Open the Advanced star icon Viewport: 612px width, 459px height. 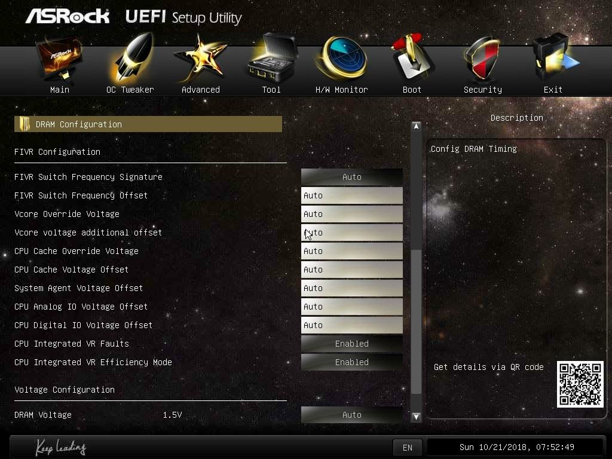(200, 59)
